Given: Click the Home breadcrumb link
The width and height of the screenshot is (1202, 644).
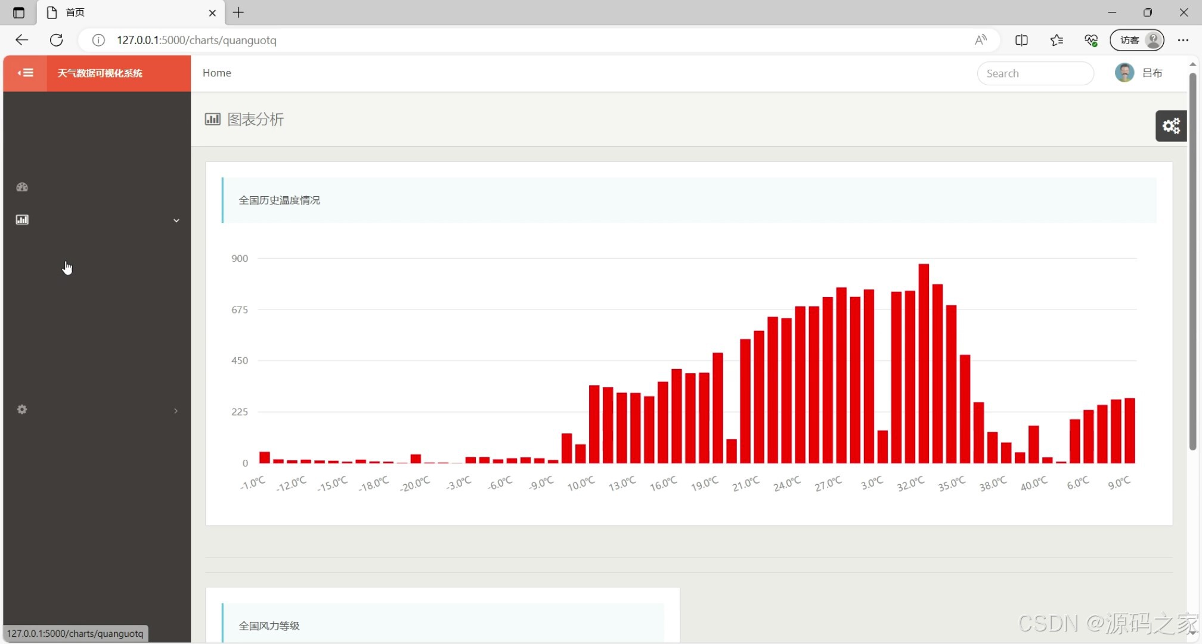Looking at the screenshot, I should [x=216, y=73].
